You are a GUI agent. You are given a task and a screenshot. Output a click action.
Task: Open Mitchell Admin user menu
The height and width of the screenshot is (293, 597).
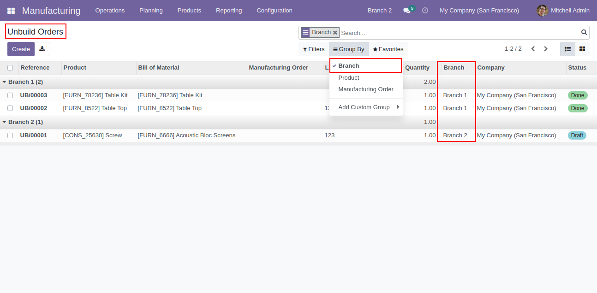(x=563, y=11)
